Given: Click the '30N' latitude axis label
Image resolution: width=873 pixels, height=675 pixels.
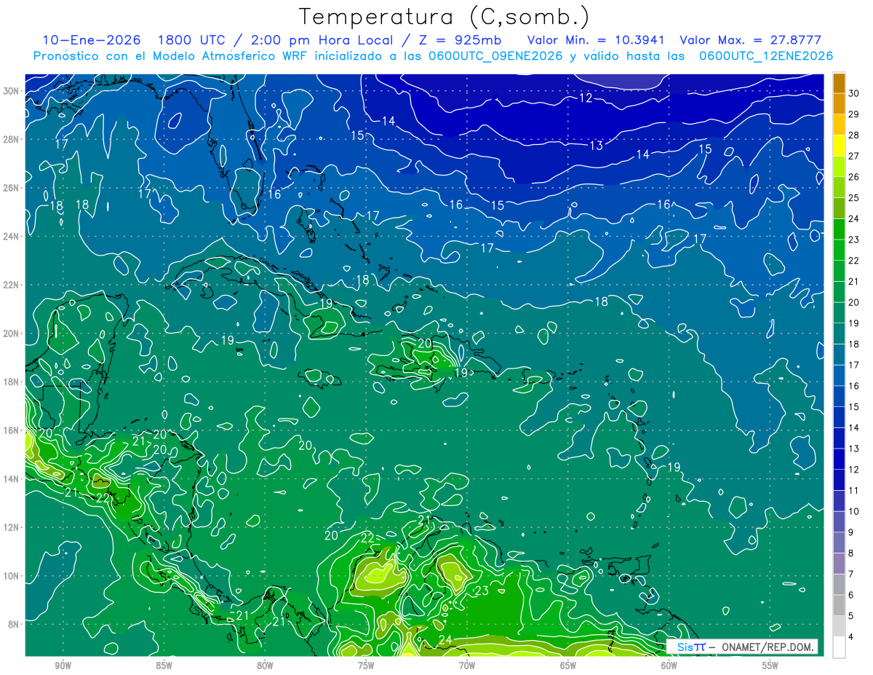Looking at the screenshot, I should click(12, 91).
